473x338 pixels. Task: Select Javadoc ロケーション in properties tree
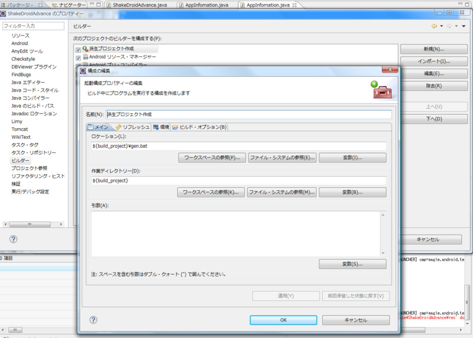coord(34,114)
